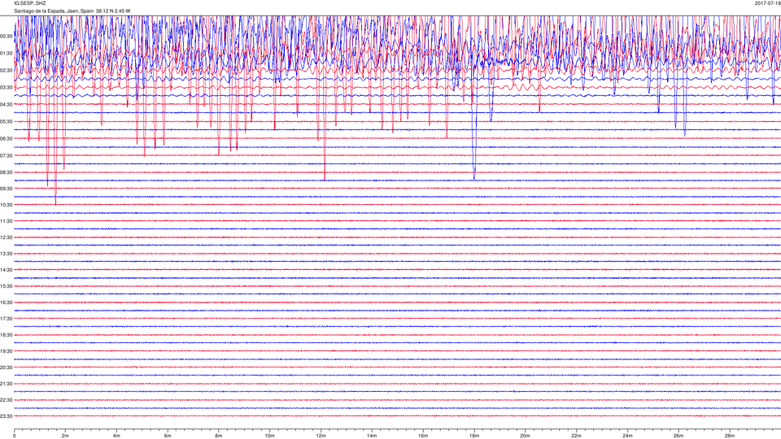The width and height of the screenshot is (781, 439).
Task: Click the 04:30 trace label
Action: [7, 105]
